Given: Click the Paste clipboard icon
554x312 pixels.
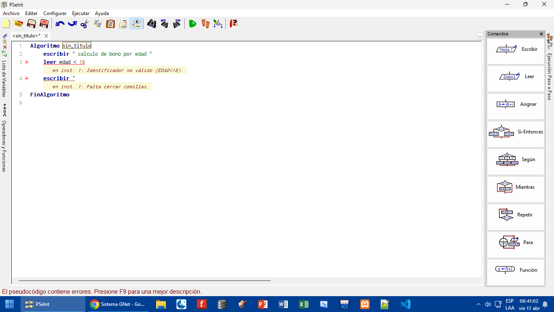Looking at the screenshot, I should (x=110, y=24).
